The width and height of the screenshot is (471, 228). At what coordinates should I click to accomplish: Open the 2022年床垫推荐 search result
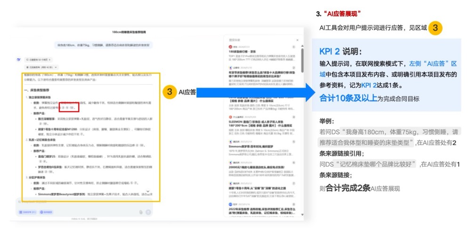pyautogui.click(x=261, y=210)
